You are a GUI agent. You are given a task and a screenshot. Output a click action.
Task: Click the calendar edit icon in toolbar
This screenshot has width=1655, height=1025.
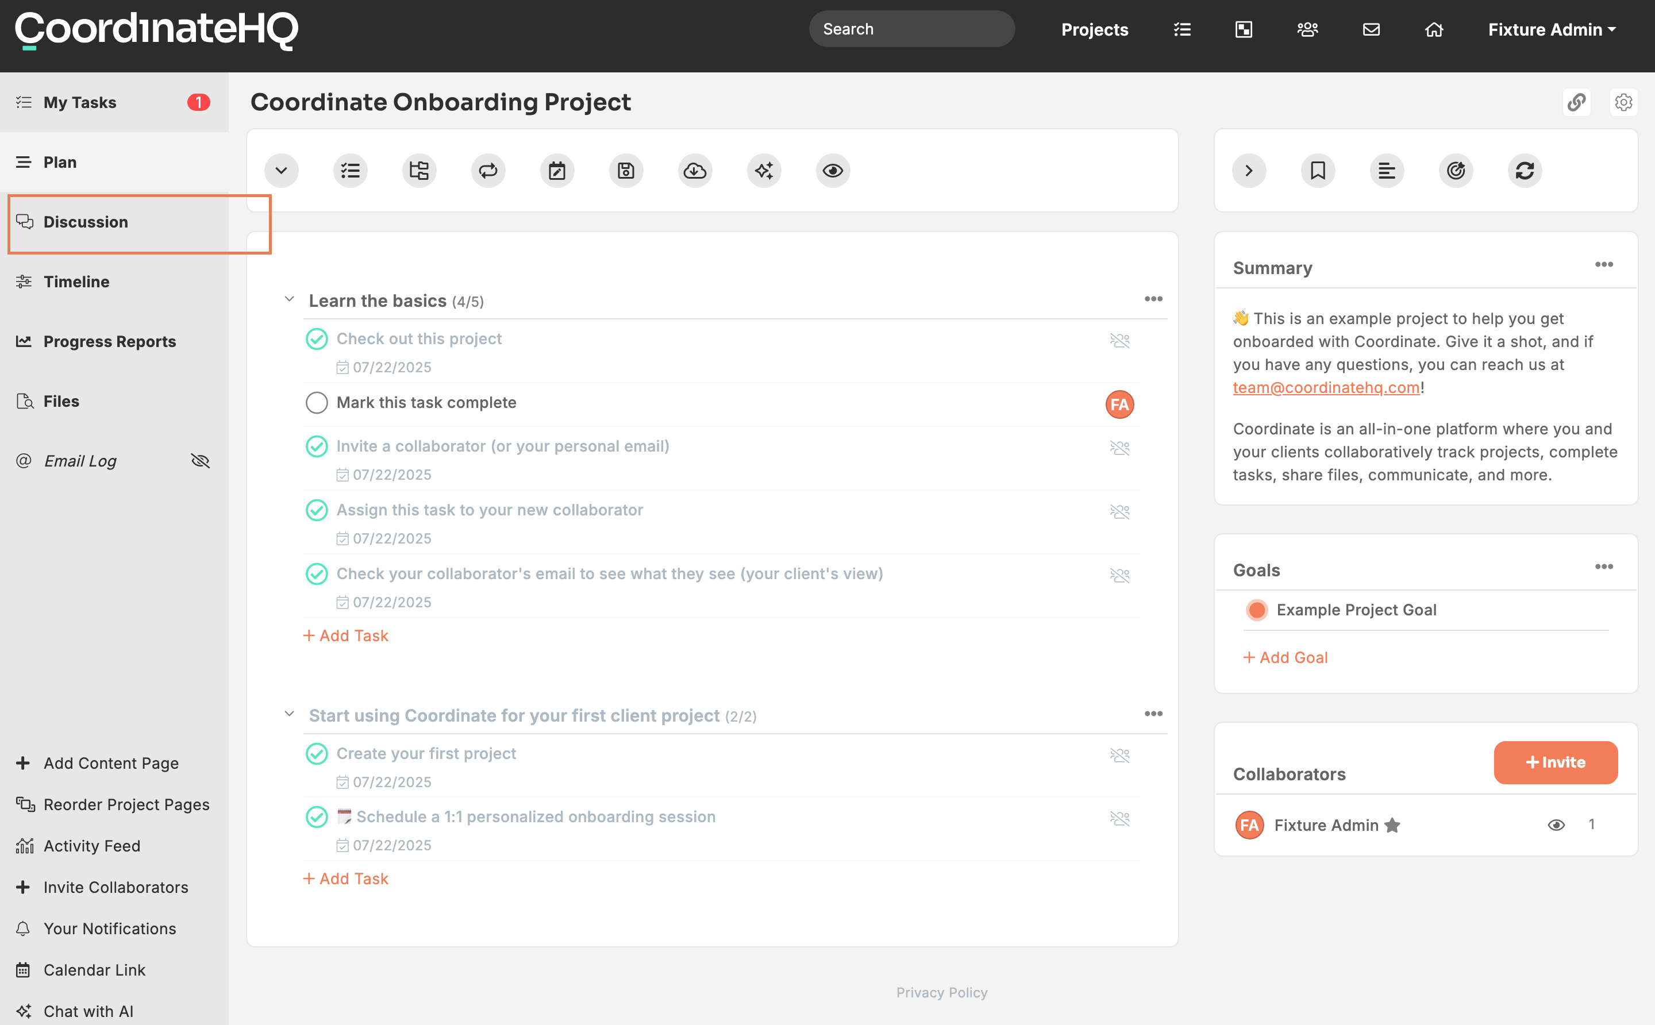pyautogui.click(x=557, y=170)
